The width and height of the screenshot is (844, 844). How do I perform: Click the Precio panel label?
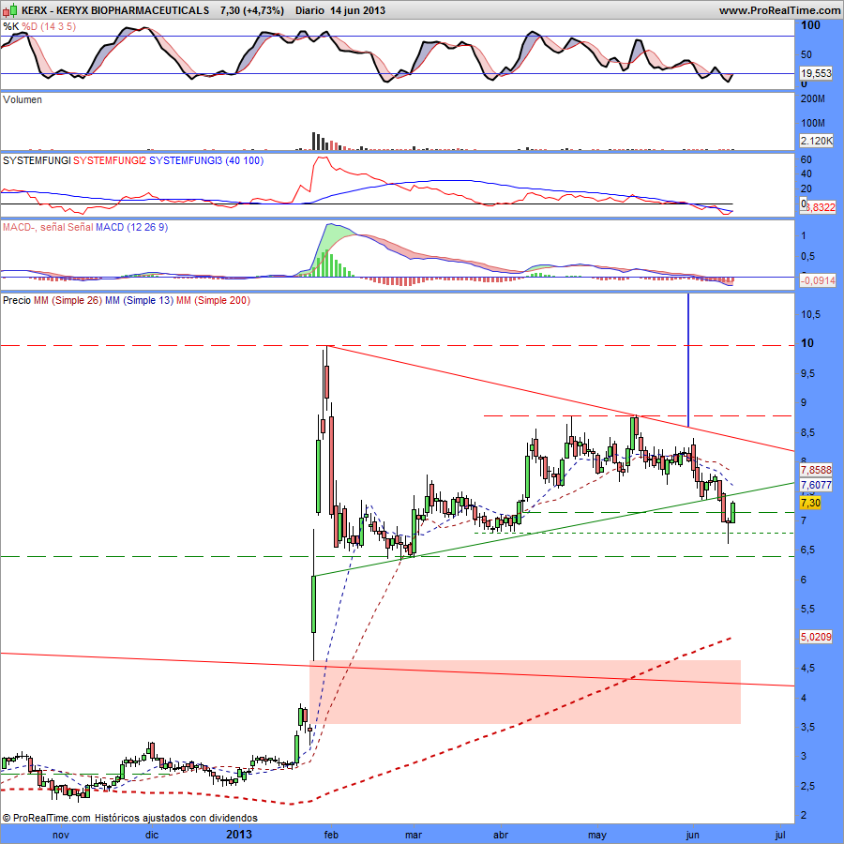[x=17, y=300]
